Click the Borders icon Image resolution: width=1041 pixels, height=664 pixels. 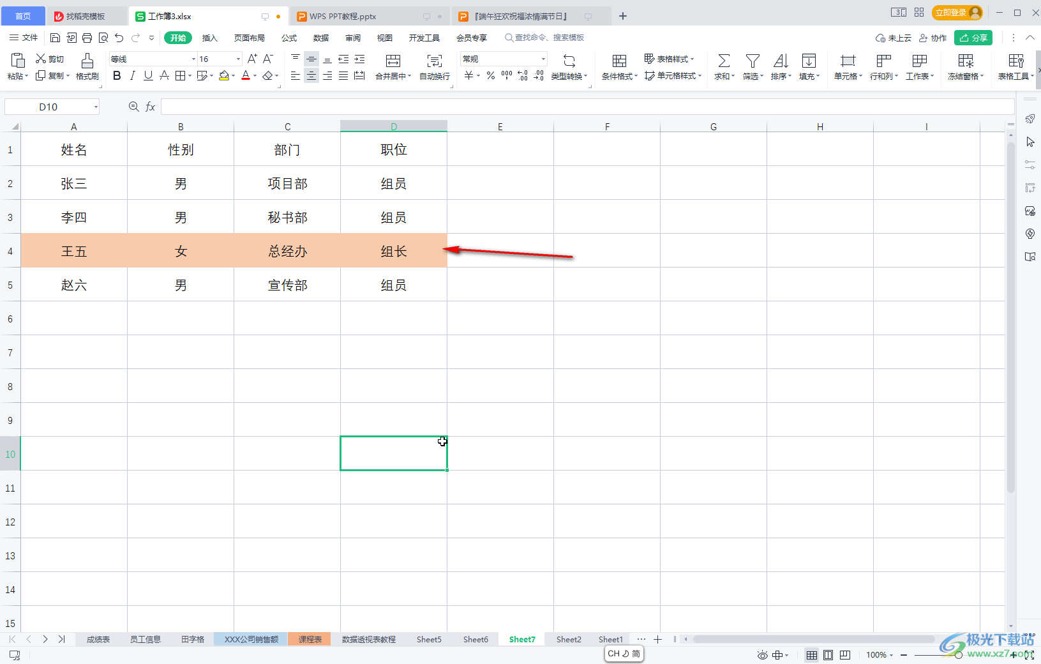click(x=181, y=76)
